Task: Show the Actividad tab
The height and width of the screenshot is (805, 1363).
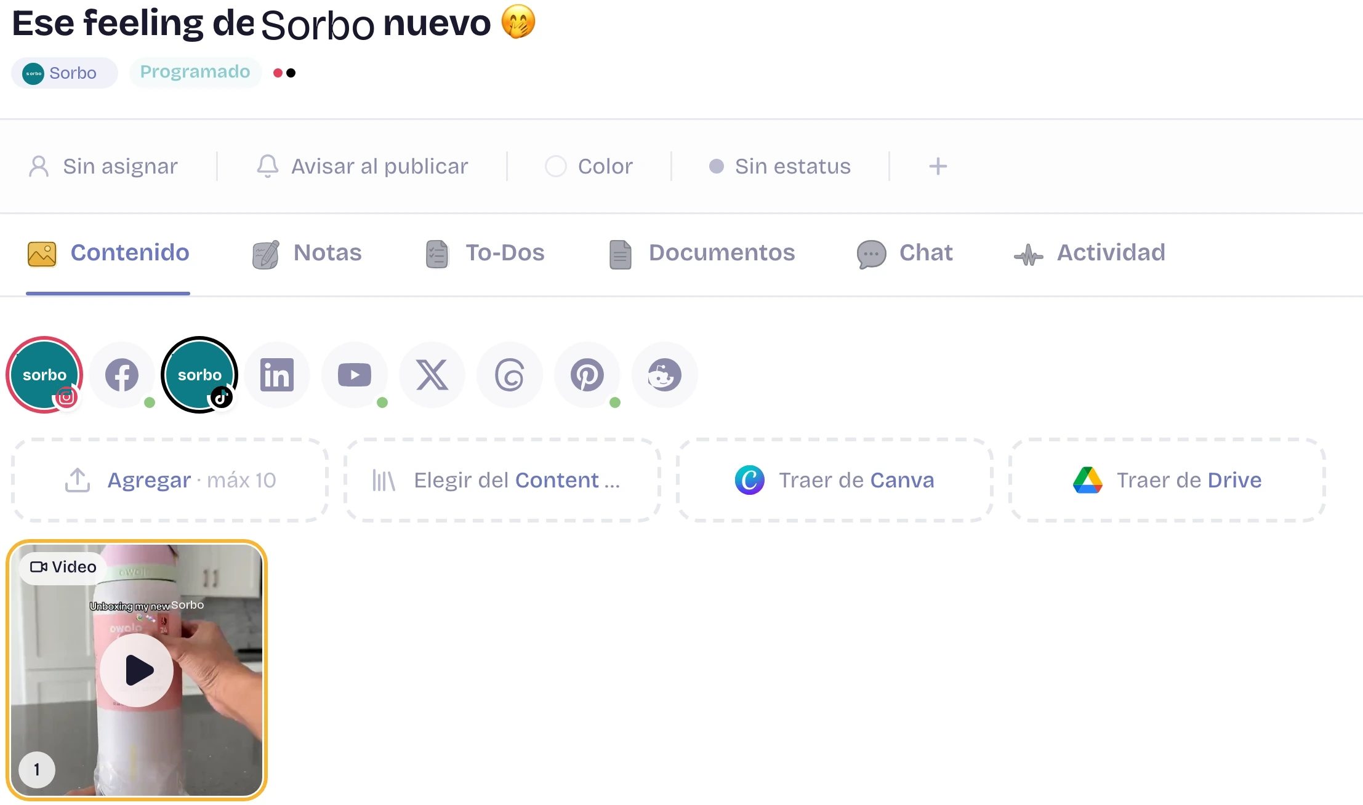Action: tap(1089, 253)
